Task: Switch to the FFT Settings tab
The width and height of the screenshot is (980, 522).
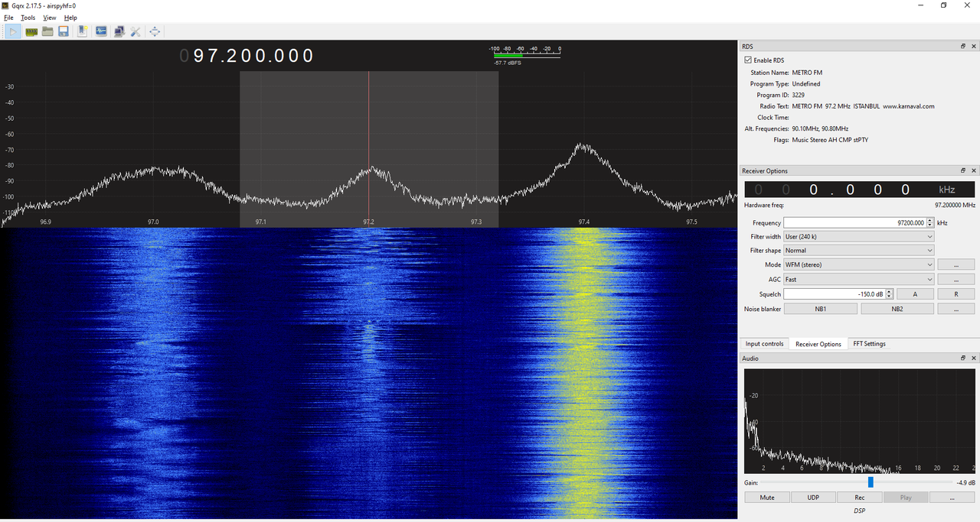Action: pos(869,344)
